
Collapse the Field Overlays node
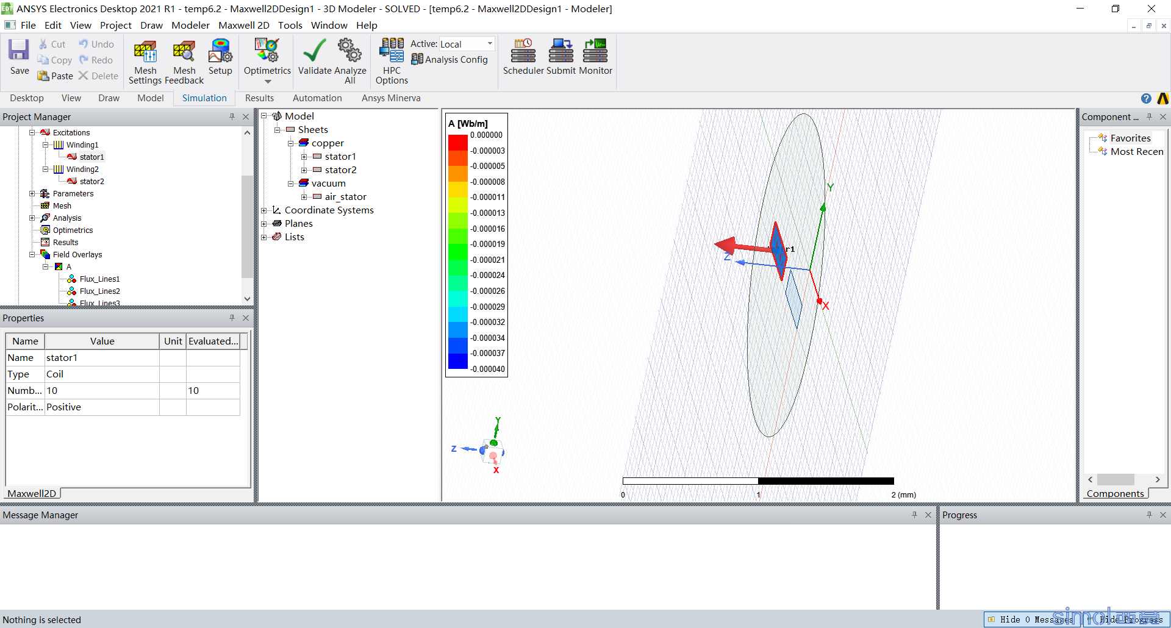click(x=32, y=254)
